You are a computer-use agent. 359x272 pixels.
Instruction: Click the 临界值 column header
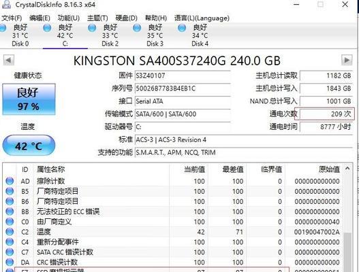266,169
